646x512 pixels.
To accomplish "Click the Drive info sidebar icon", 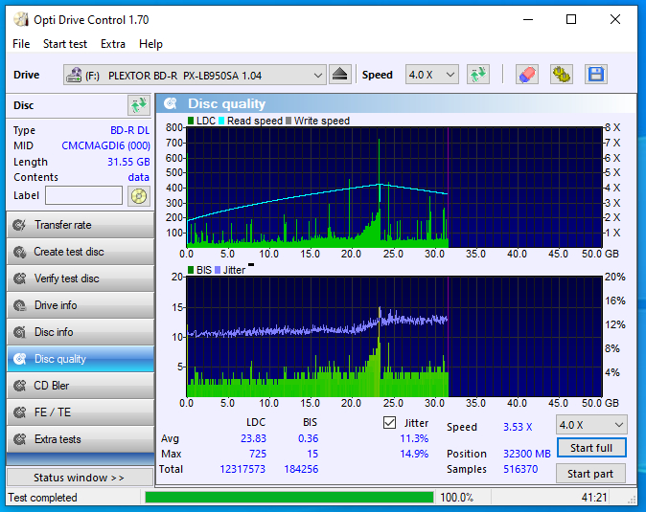I will pyautogui.click(x=19, y=305).
